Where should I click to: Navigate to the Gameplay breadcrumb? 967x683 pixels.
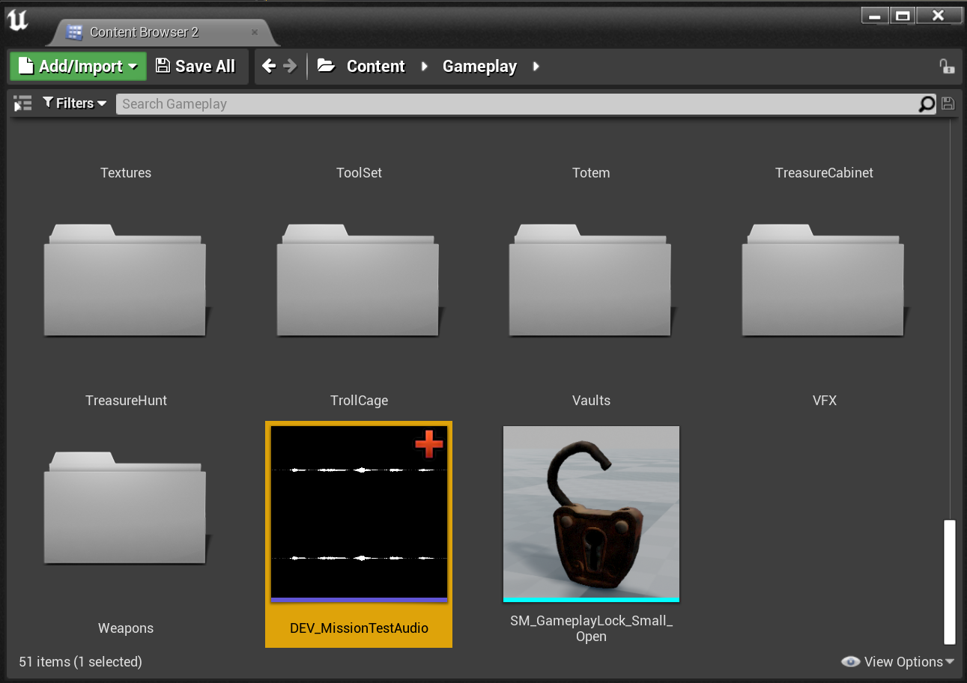pyautogui.click(x=479, y=66)
